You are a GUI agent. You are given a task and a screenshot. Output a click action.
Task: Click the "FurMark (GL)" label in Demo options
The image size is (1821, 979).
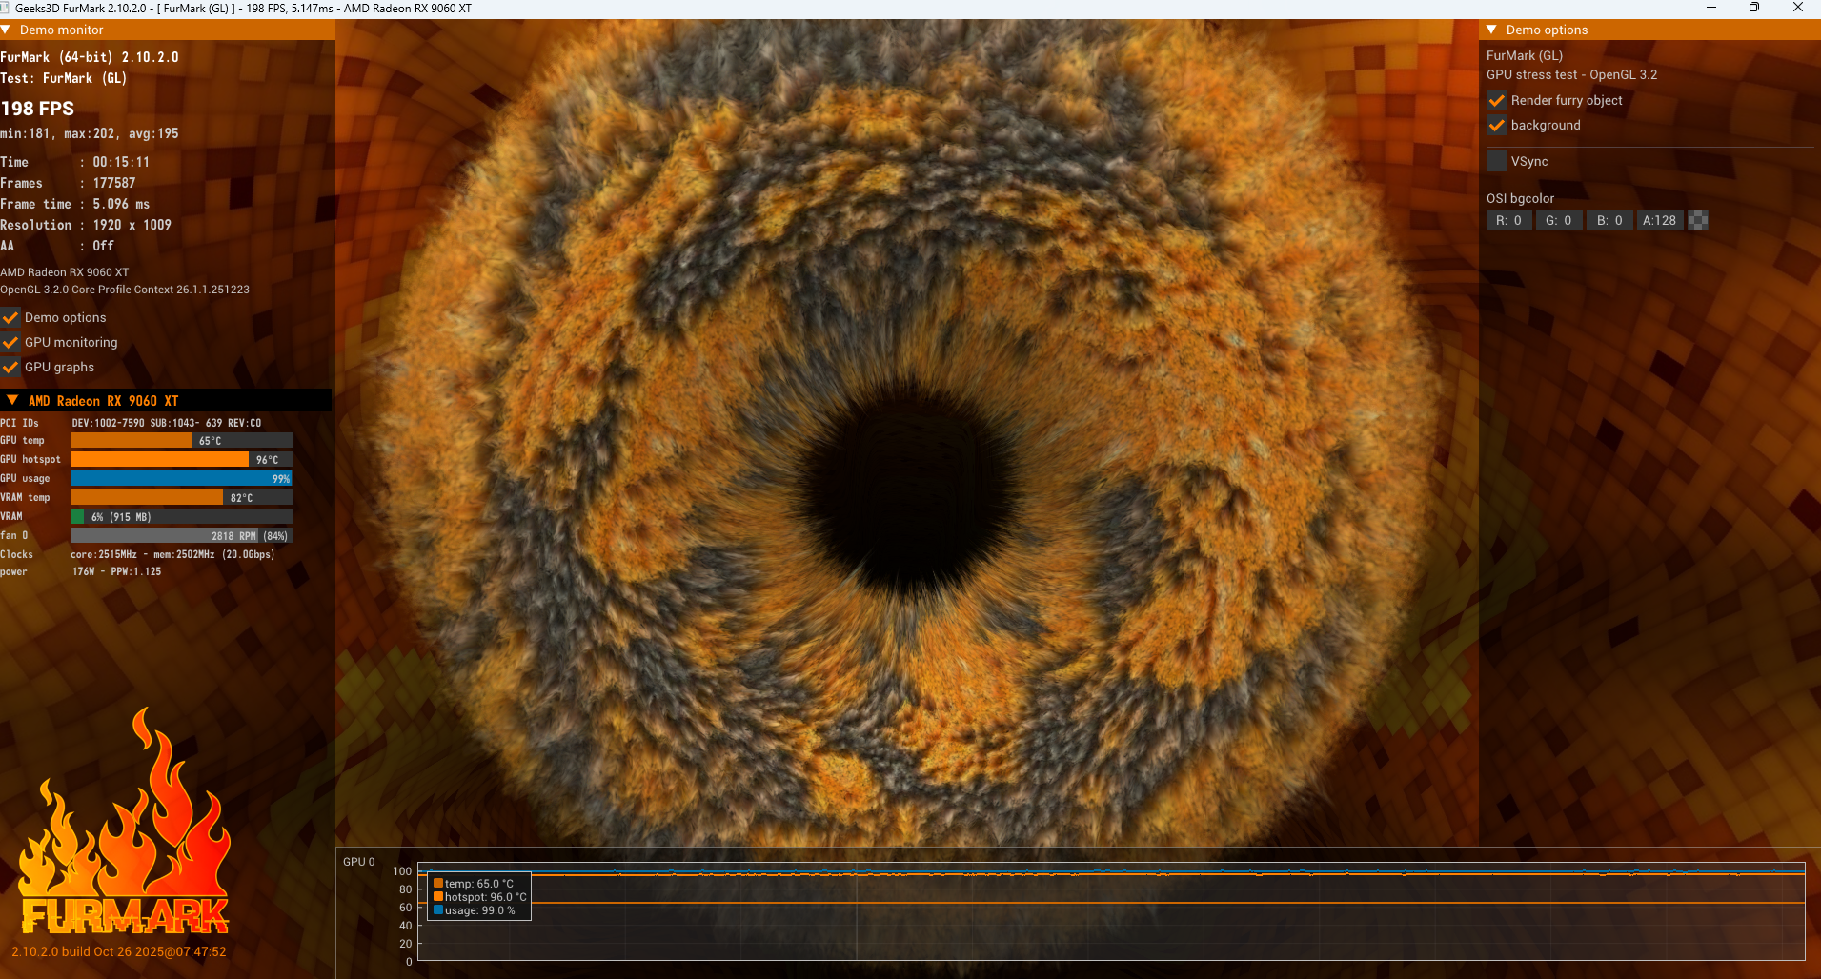coord(1525,55)
